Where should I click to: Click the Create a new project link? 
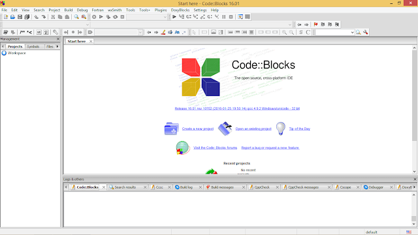coord(198,129)
